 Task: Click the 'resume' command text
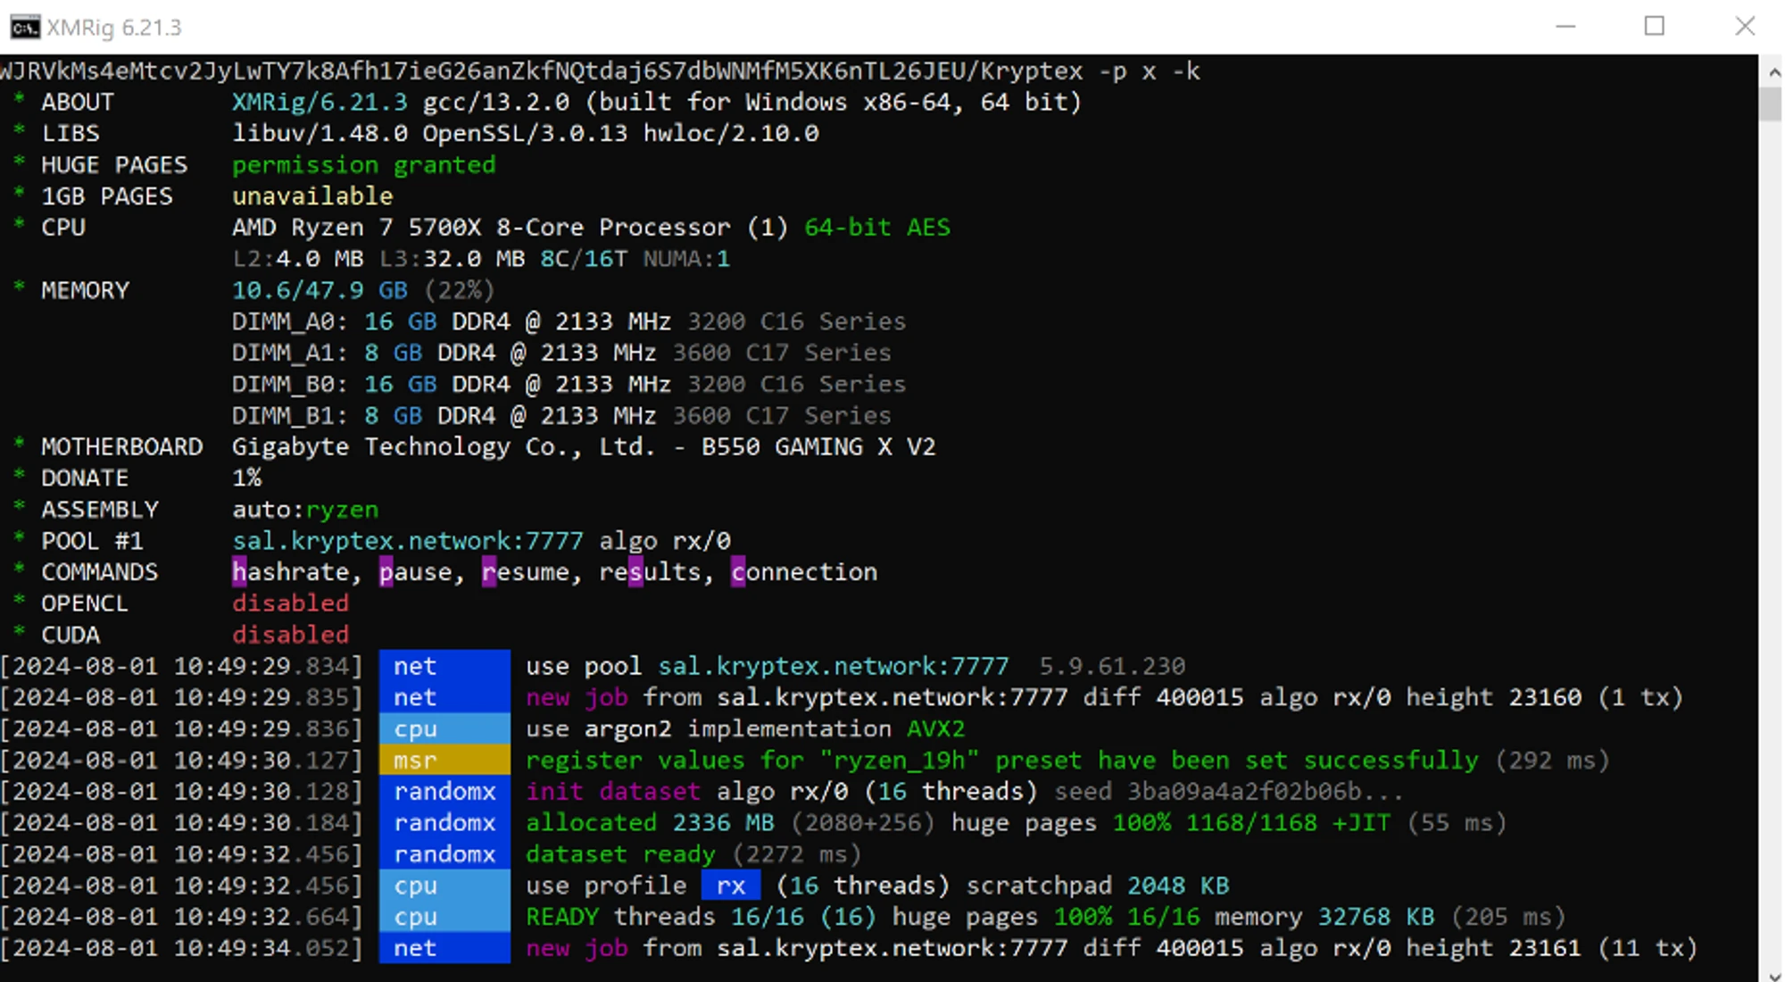coord(525,572)
